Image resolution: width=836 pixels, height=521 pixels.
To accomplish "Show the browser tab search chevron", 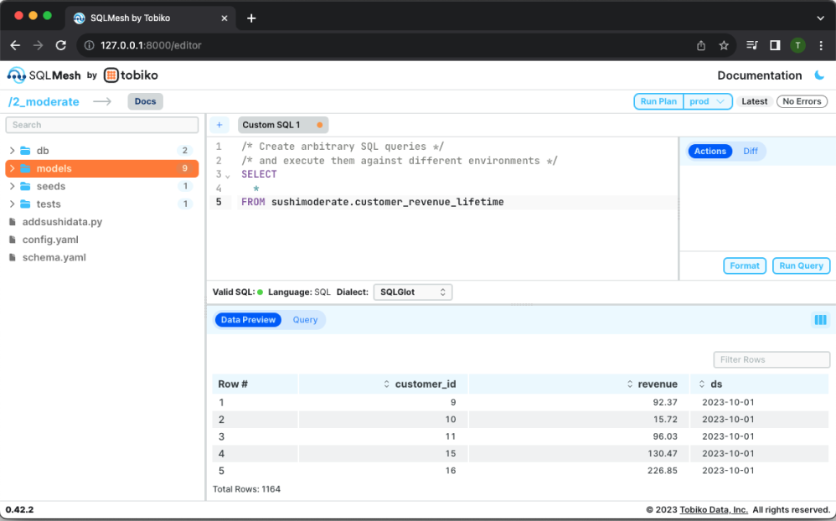I will click(x=820, y=18).
